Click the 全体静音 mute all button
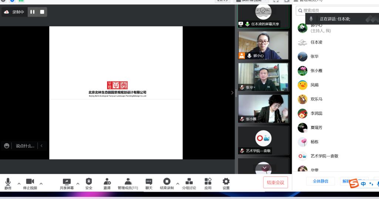The image size is (379, 199). click(320, 181)
